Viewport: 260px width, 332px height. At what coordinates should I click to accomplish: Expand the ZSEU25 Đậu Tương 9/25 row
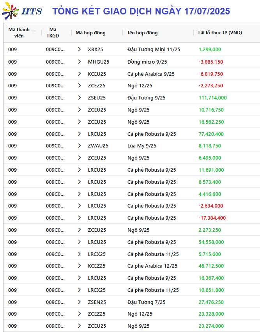pos(80,98)
